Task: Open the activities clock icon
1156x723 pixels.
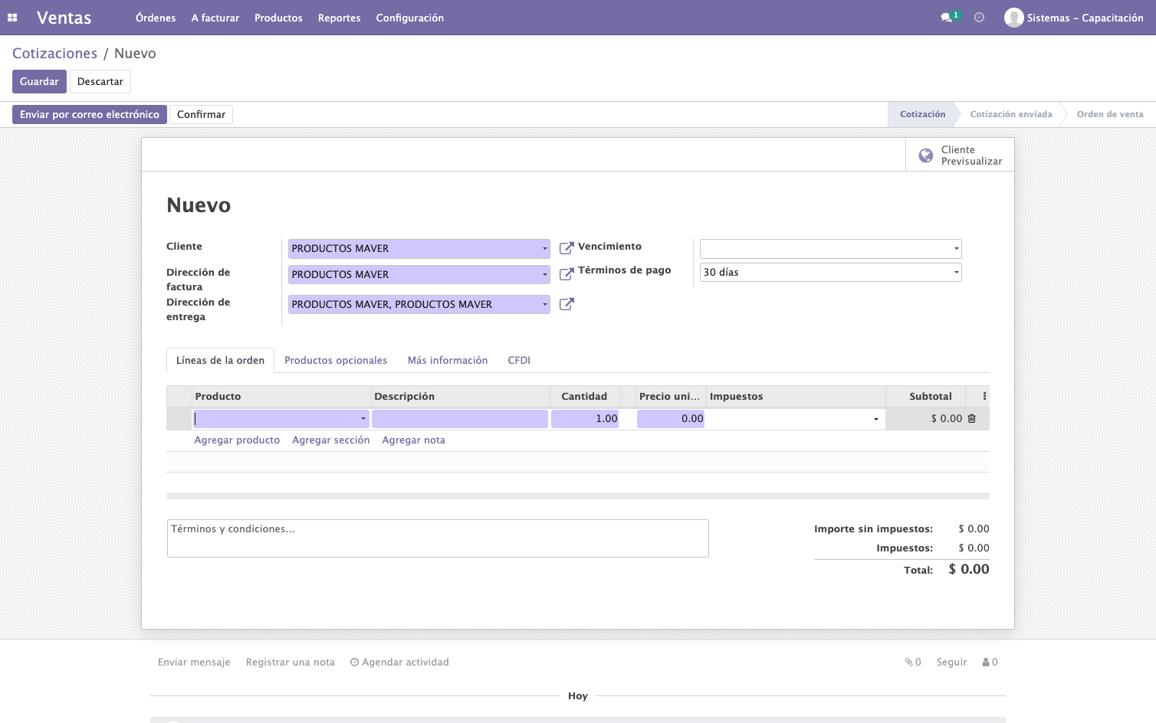Action: click(x=979, y=18)
